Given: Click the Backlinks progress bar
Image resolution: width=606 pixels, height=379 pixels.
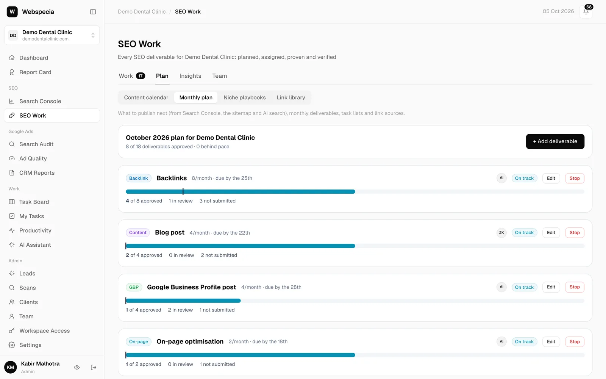Looking at the screenshot, I should click(355, 192).
